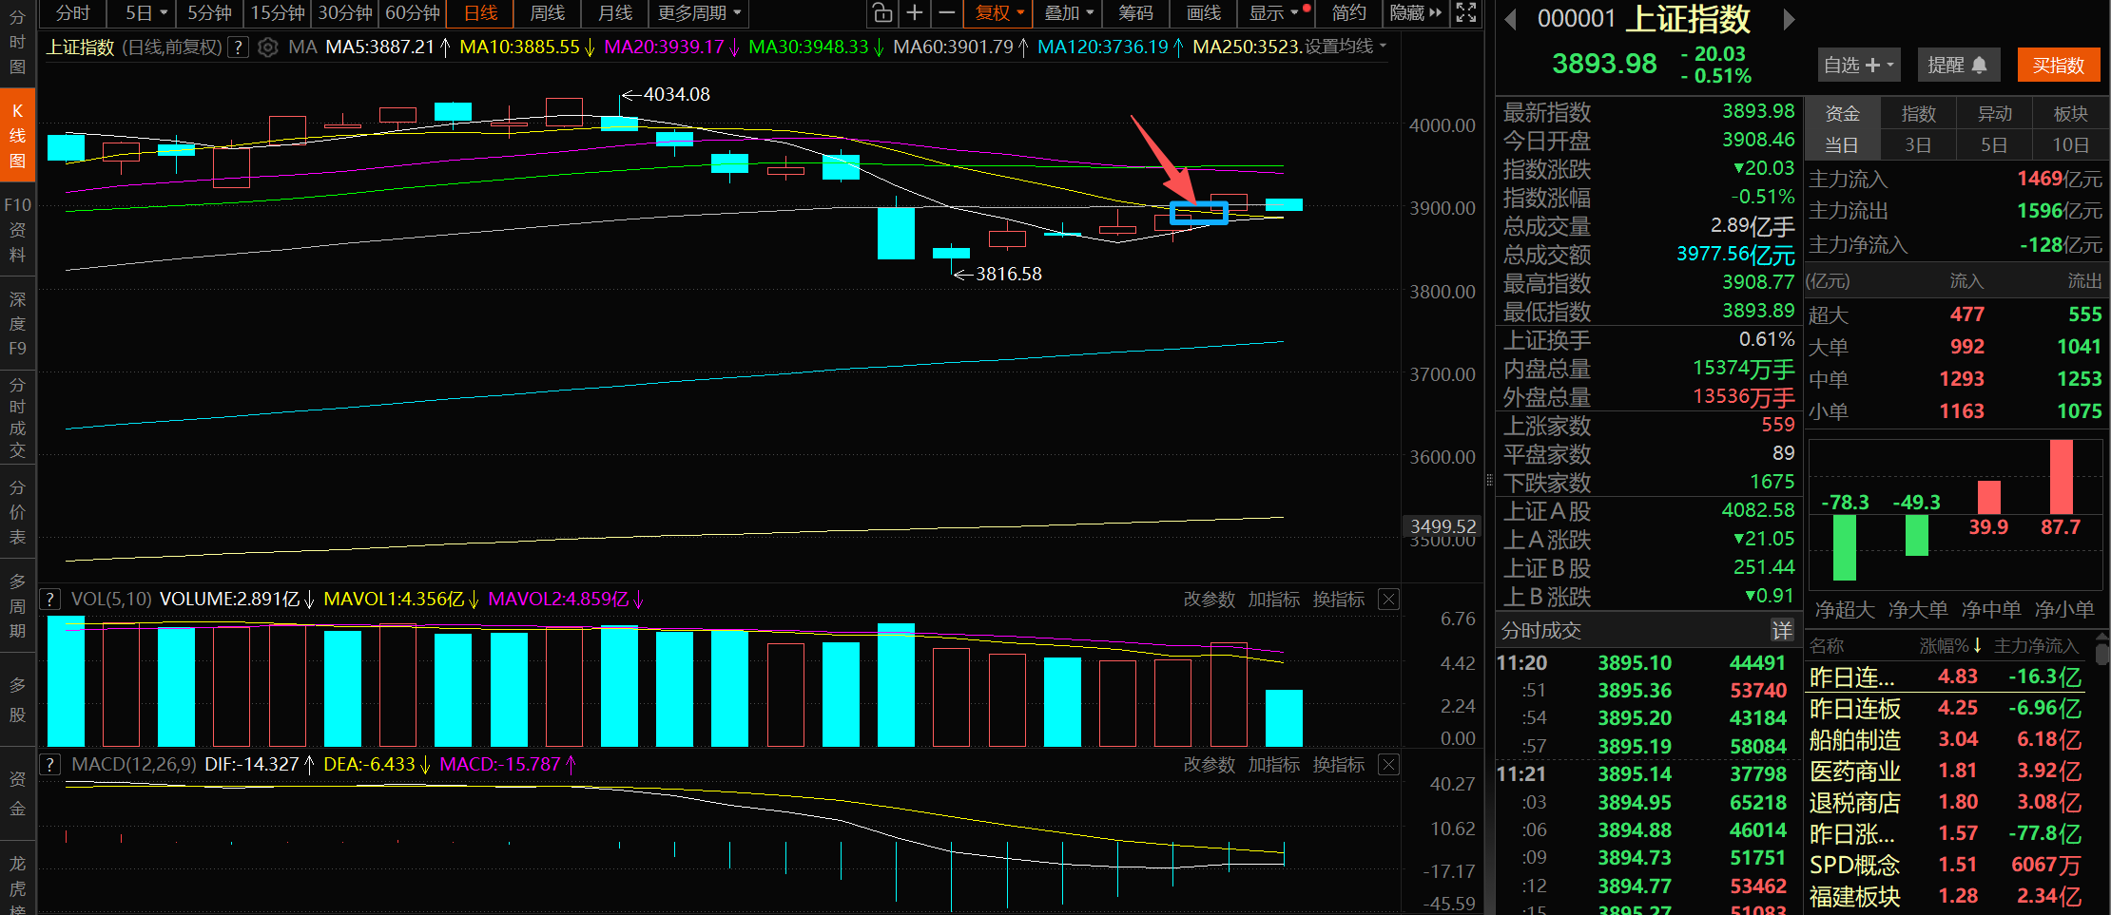Select the 月线 period tab

pyautogui.click(x=615, y=13)
